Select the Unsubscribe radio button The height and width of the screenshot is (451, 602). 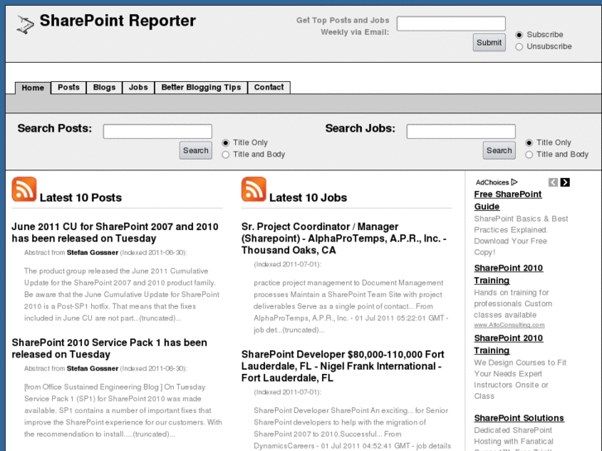click(x=519, y=47)
